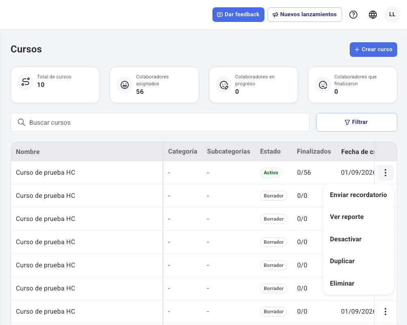The height and width of the screenshot is (325, 407).
Task: Click the Crear curso button
Action: (x=373, y=49)
